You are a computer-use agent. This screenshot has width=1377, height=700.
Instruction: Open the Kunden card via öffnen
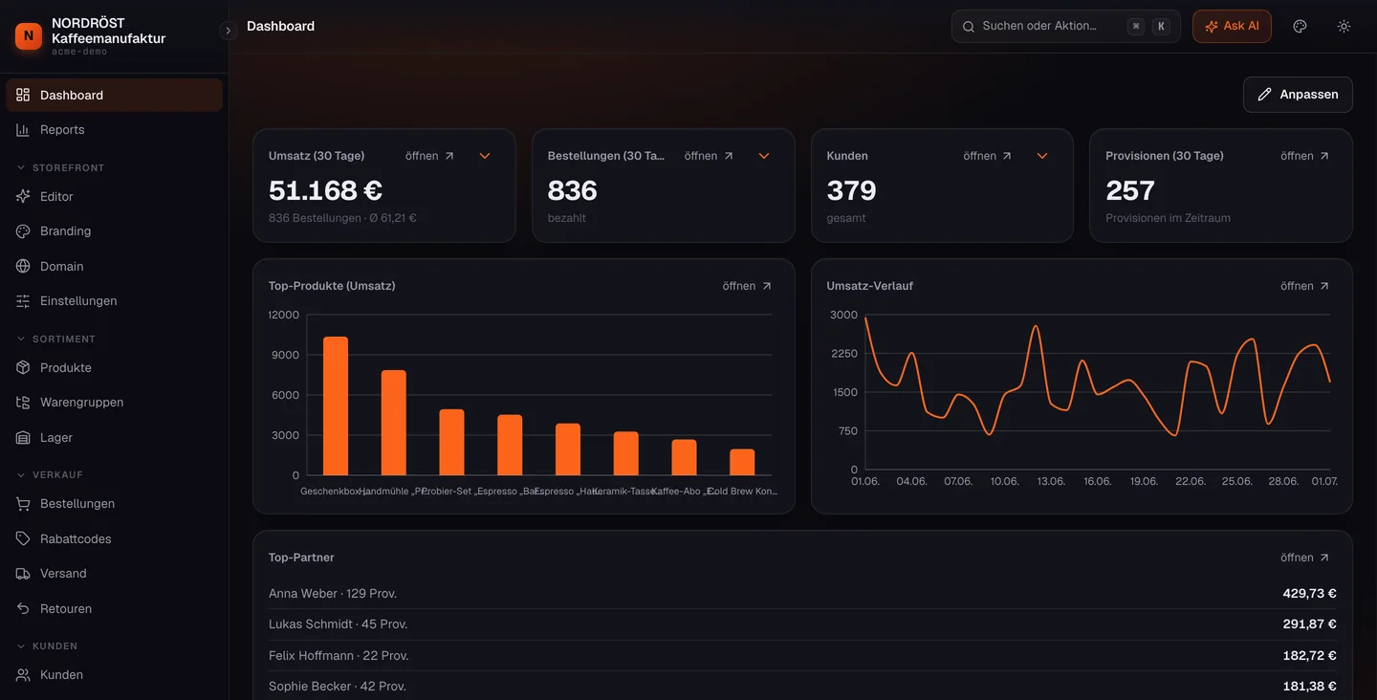(988, 156)
